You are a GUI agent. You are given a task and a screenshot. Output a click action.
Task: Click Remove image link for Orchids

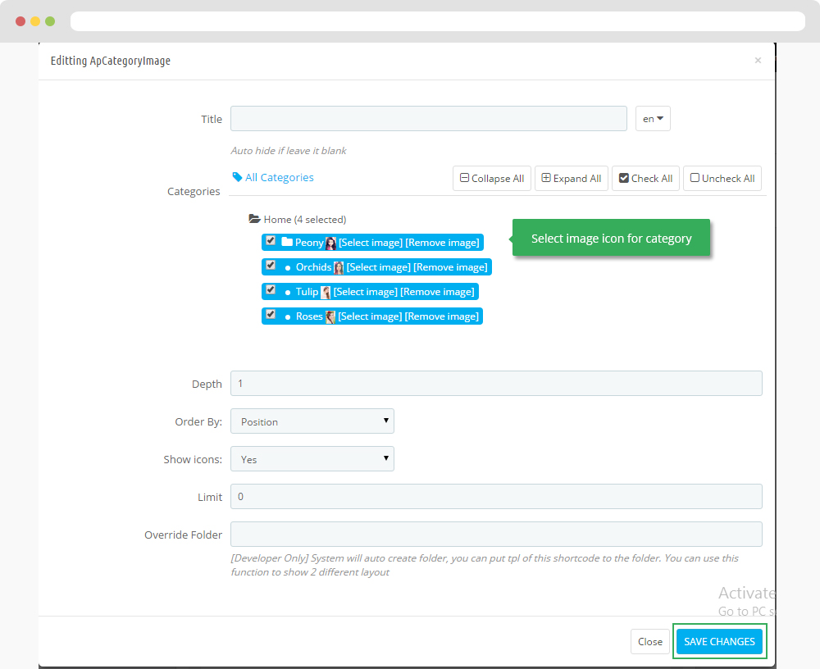(x=450, y=267)
